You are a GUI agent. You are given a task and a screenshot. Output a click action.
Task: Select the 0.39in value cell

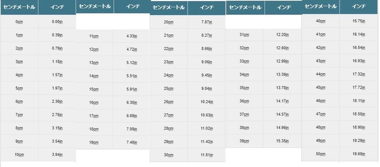coord(57,35)
